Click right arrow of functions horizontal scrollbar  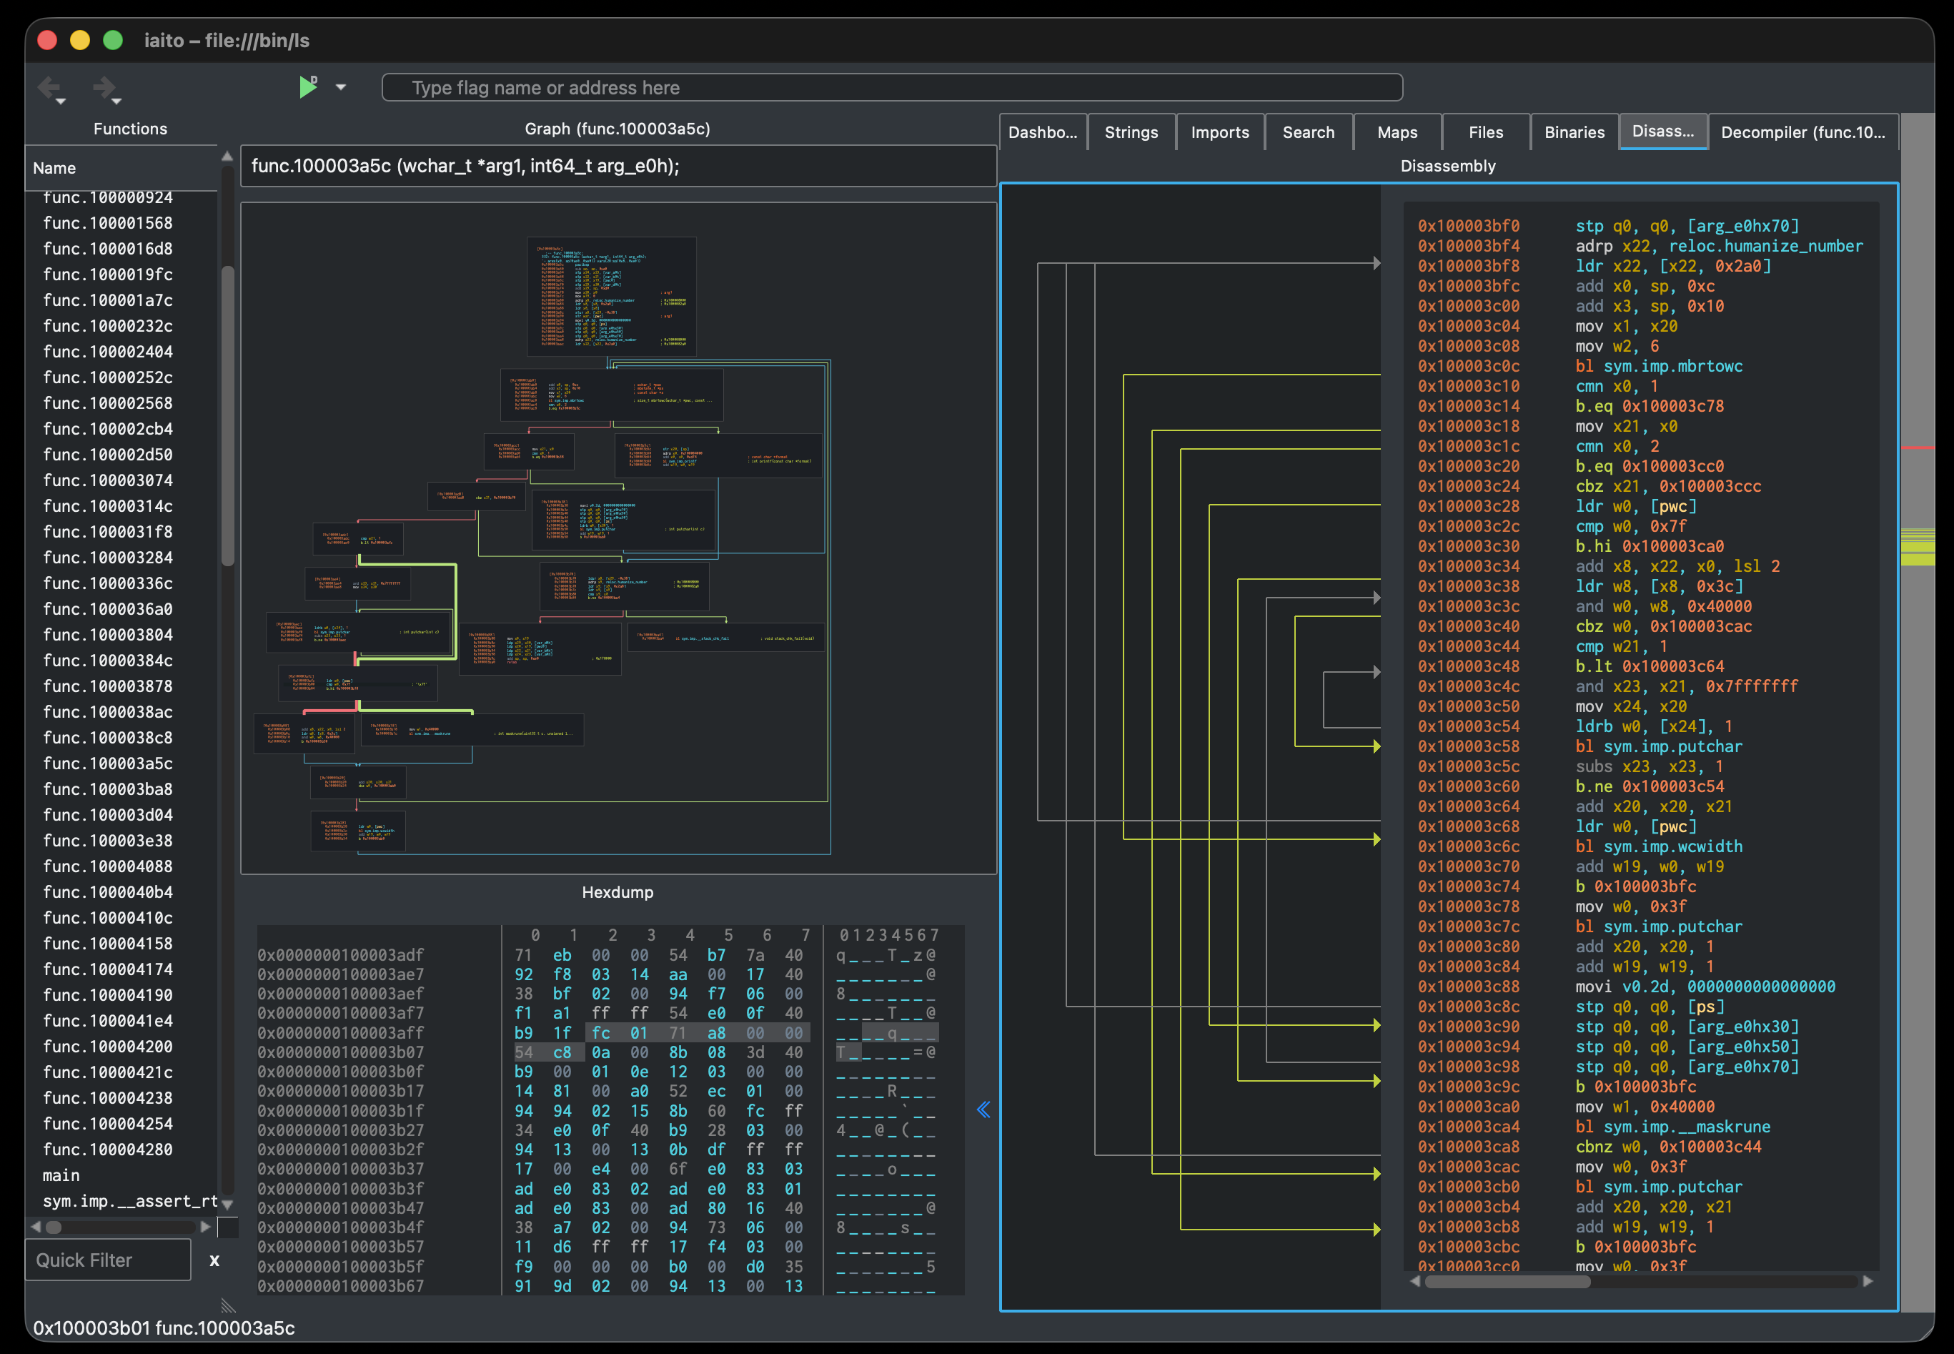(205, 1227)
